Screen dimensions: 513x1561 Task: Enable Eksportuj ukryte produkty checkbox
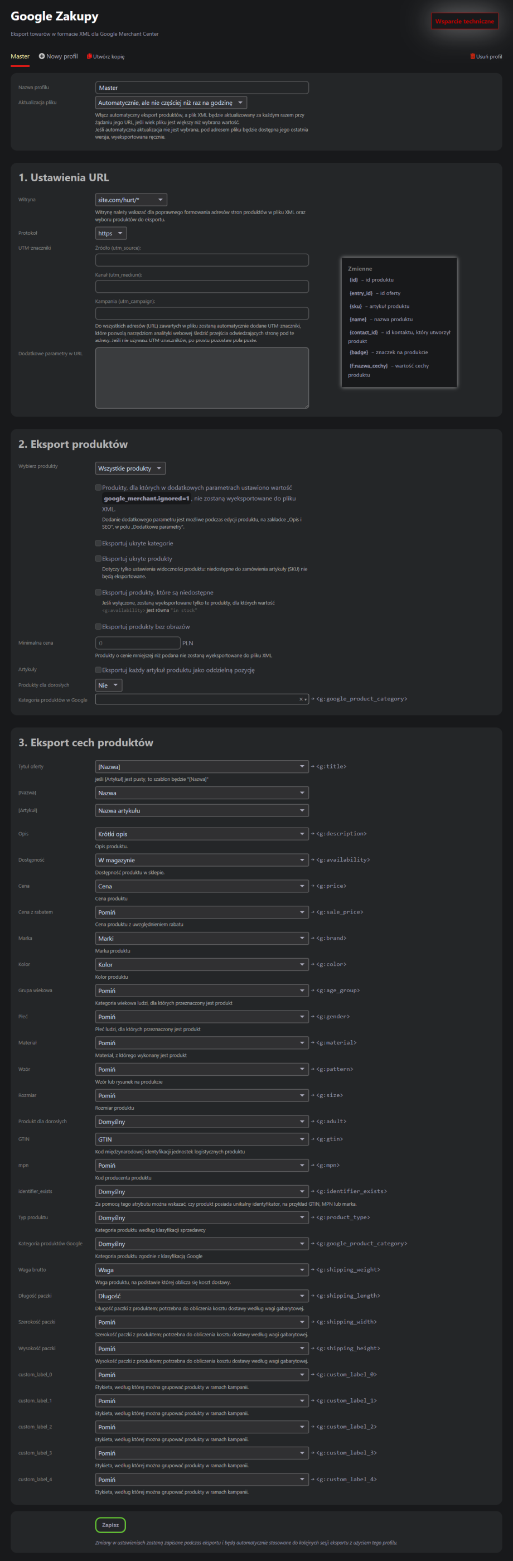coord(98,558)
